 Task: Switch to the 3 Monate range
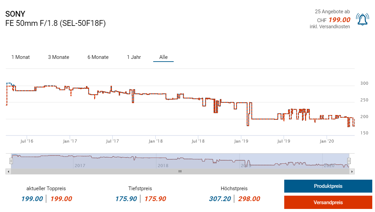(58, 57)
